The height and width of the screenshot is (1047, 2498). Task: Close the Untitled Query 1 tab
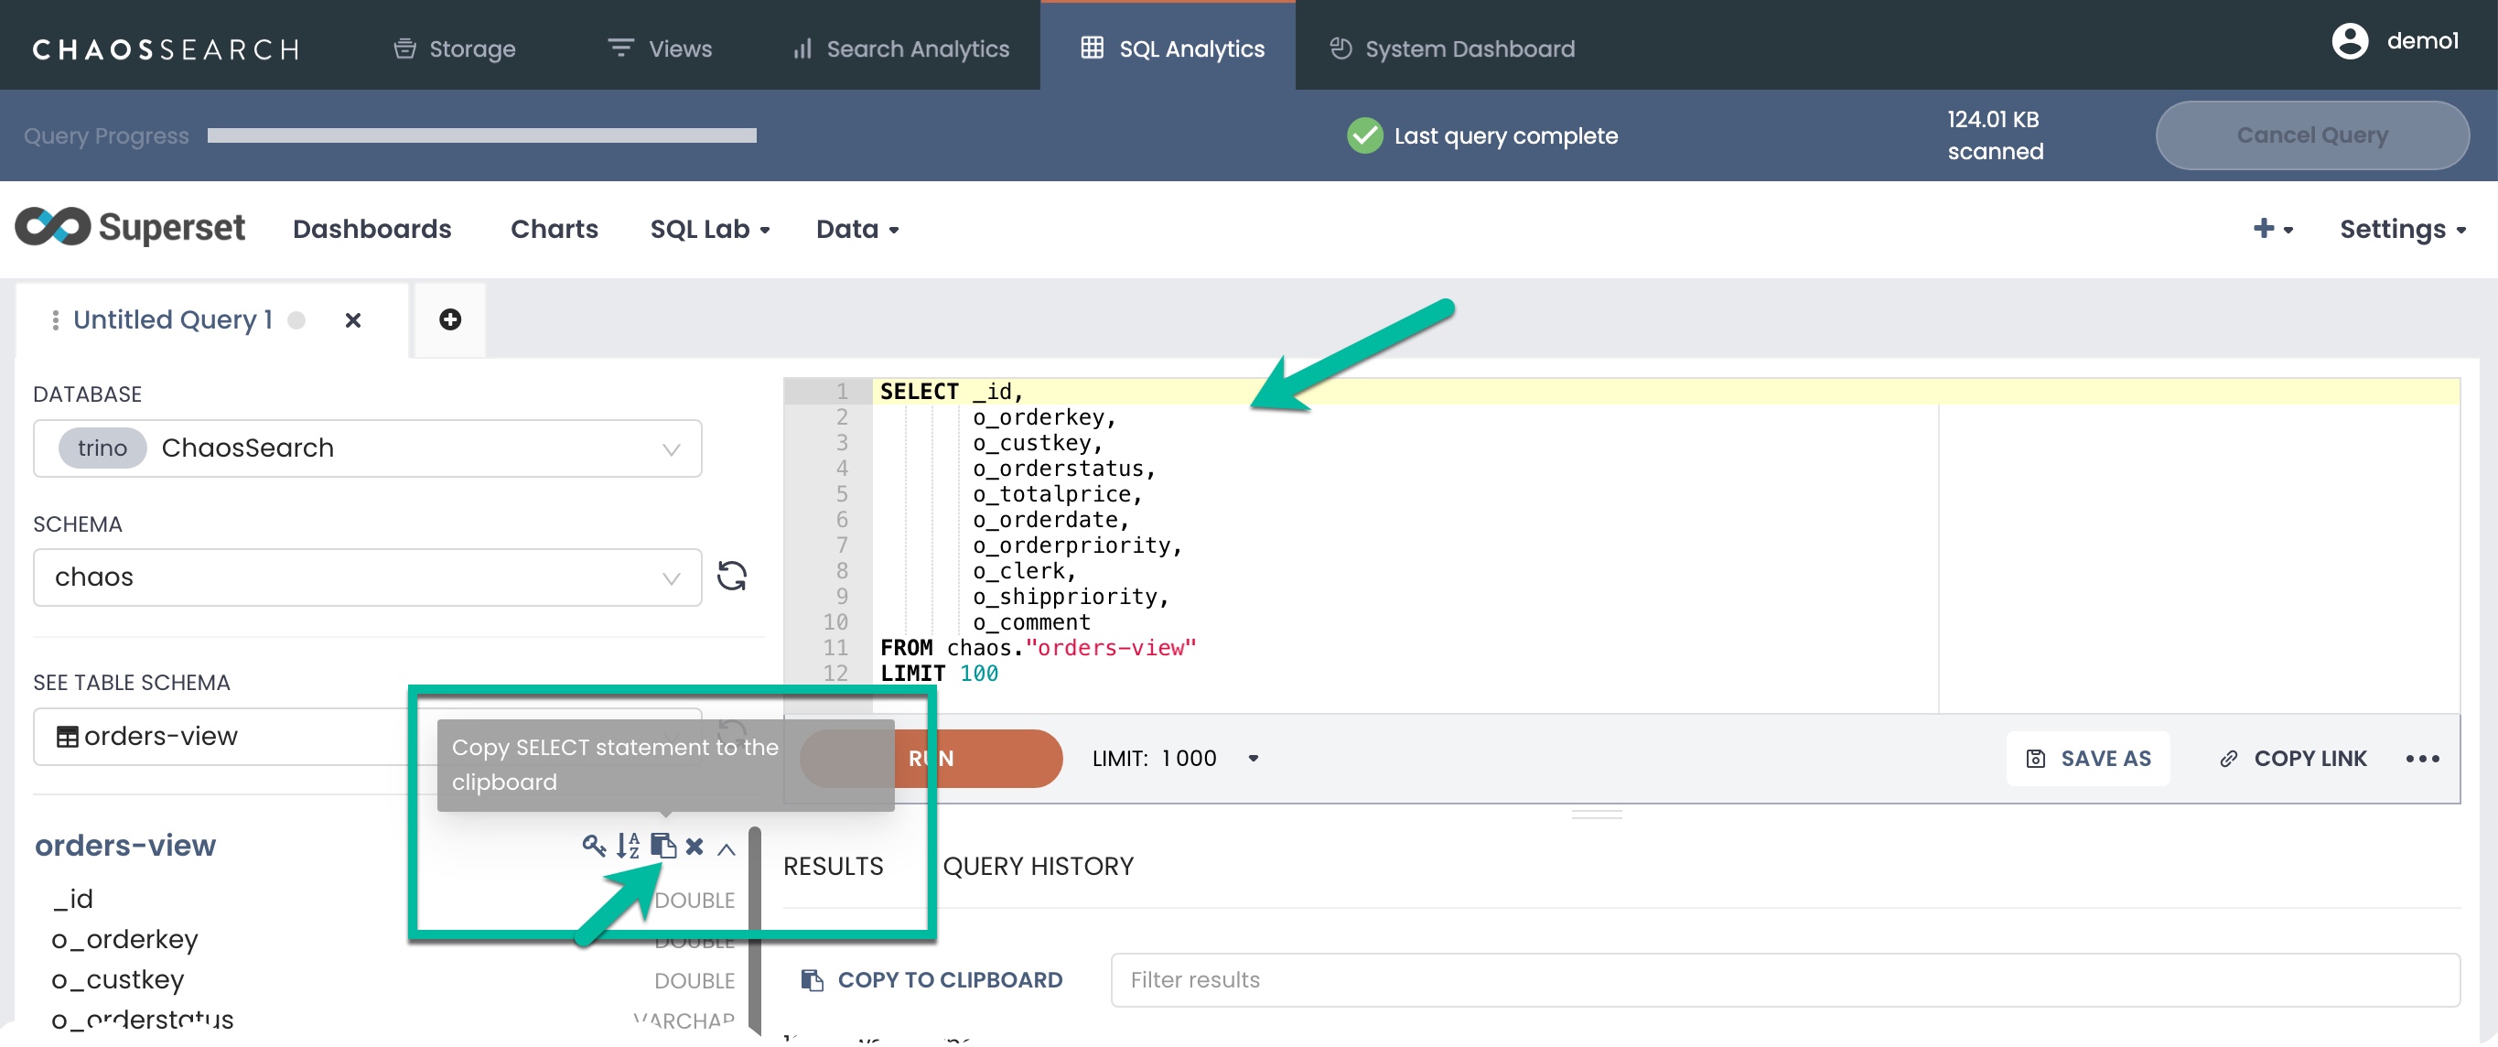(353, 320)
